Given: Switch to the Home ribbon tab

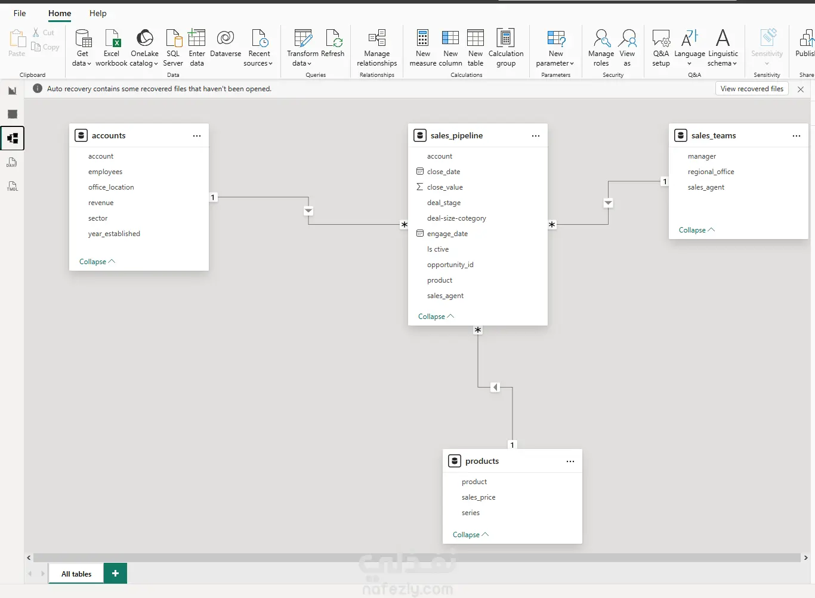Looking at the screenshot, I should pos(60,13).
